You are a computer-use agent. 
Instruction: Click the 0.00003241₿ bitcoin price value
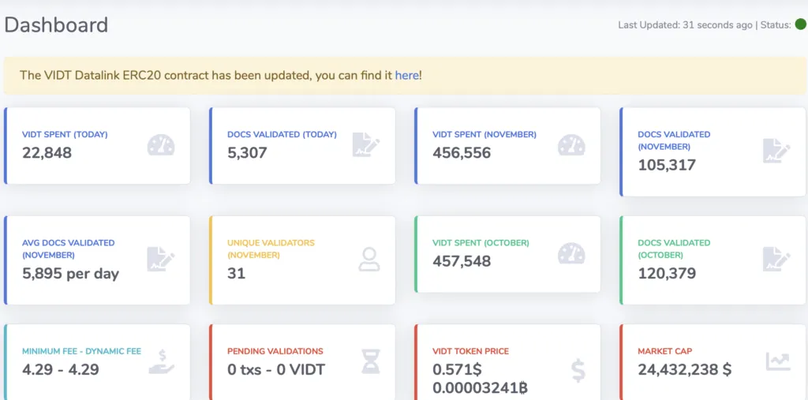point(480,387)
